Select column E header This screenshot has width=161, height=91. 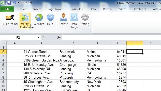[118, 43]
